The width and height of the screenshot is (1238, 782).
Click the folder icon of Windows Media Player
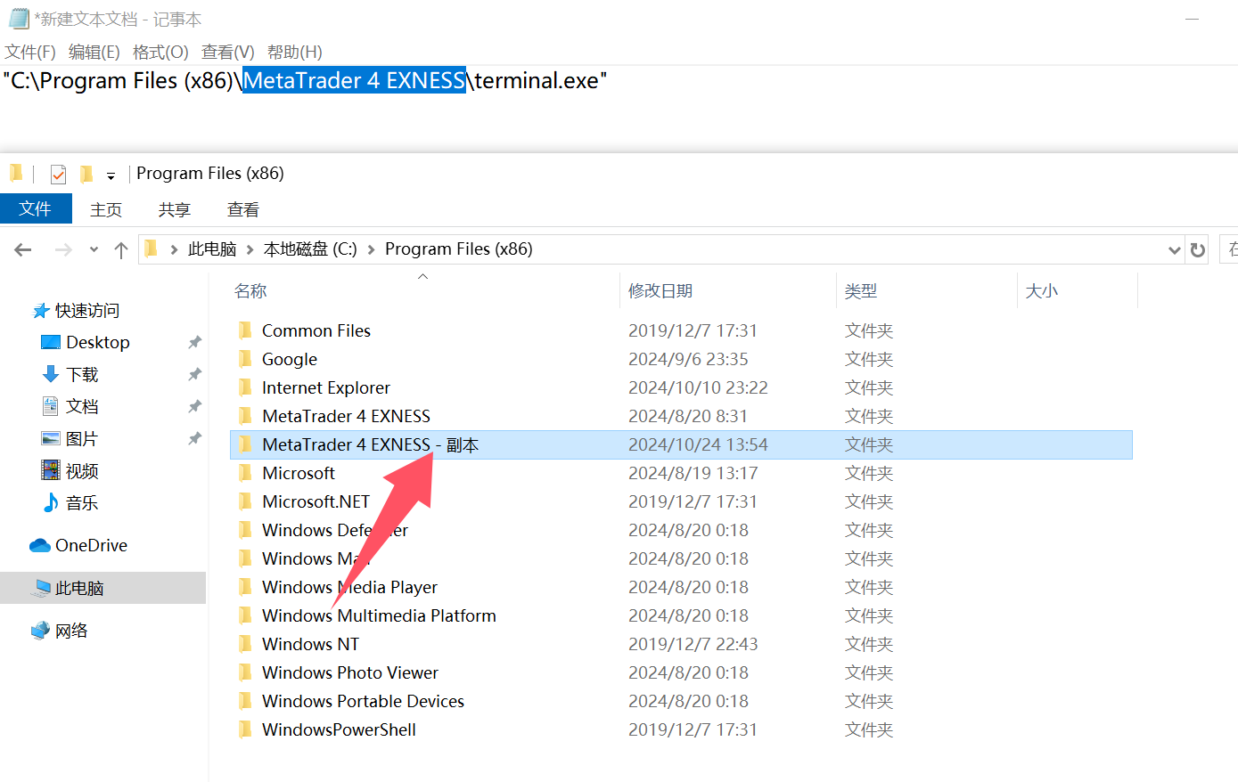(x=245, y=587)
